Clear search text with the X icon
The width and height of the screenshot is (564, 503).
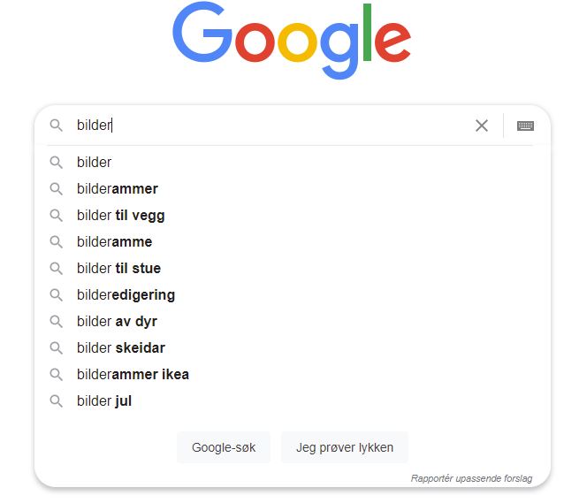coord(482,126)
